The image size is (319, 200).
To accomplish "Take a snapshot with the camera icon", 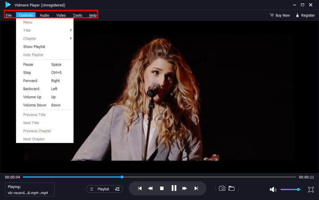I will (x=222, y=188).
